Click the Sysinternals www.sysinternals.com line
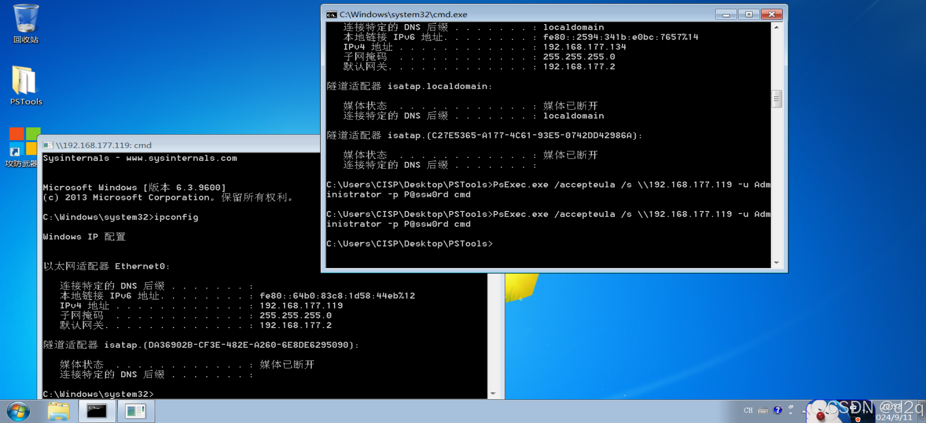This screenshot has height=423, width=926. click(x=140, y=158)
